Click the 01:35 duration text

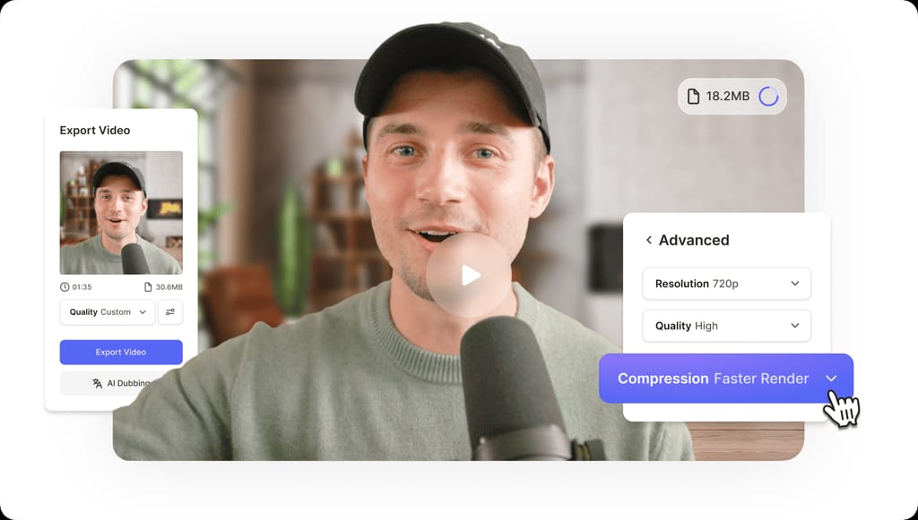tap(82, 287)
